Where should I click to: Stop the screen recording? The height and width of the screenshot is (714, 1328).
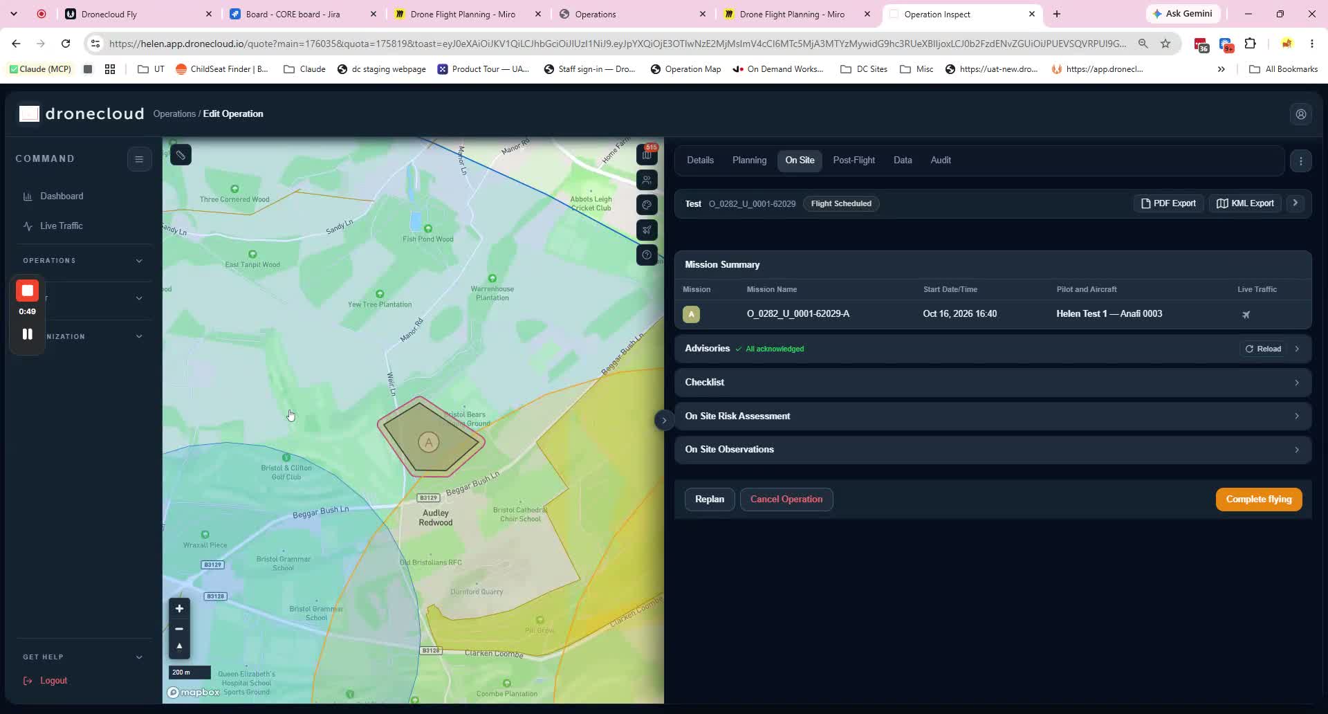(x=28, y=291)
